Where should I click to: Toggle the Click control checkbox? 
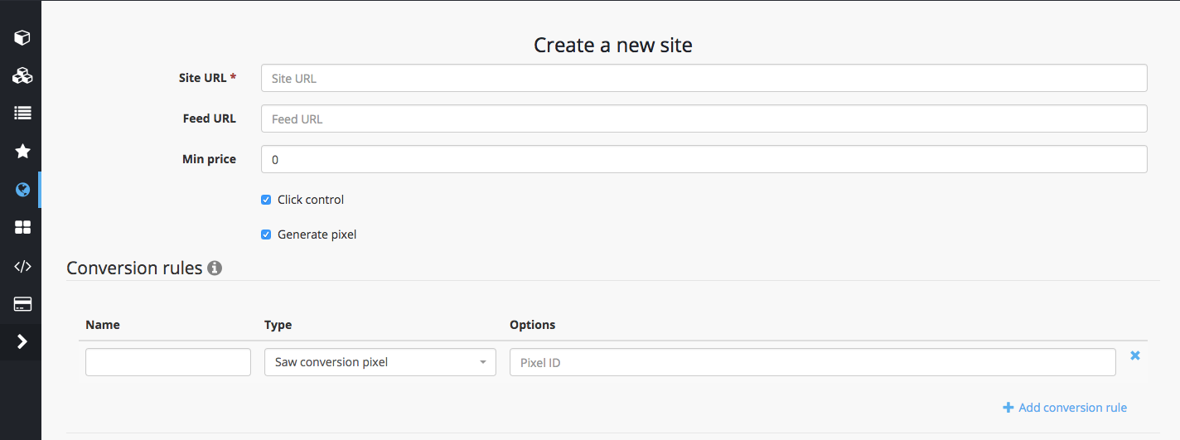(266, 200)
